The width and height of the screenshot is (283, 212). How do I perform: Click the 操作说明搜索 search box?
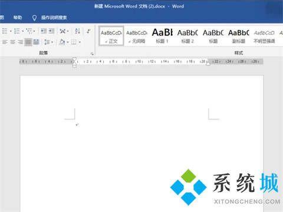(54, 18)
